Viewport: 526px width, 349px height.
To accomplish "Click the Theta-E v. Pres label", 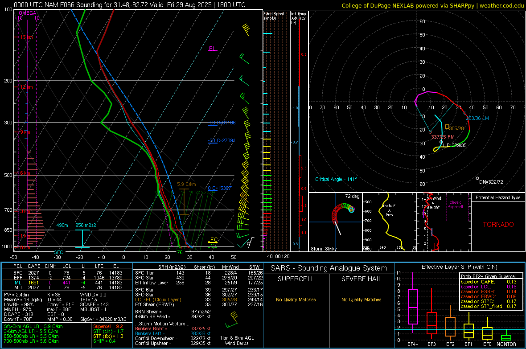I will 389,210.
